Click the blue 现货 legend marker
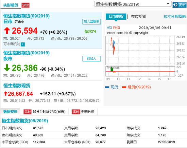 click(107, 87)
